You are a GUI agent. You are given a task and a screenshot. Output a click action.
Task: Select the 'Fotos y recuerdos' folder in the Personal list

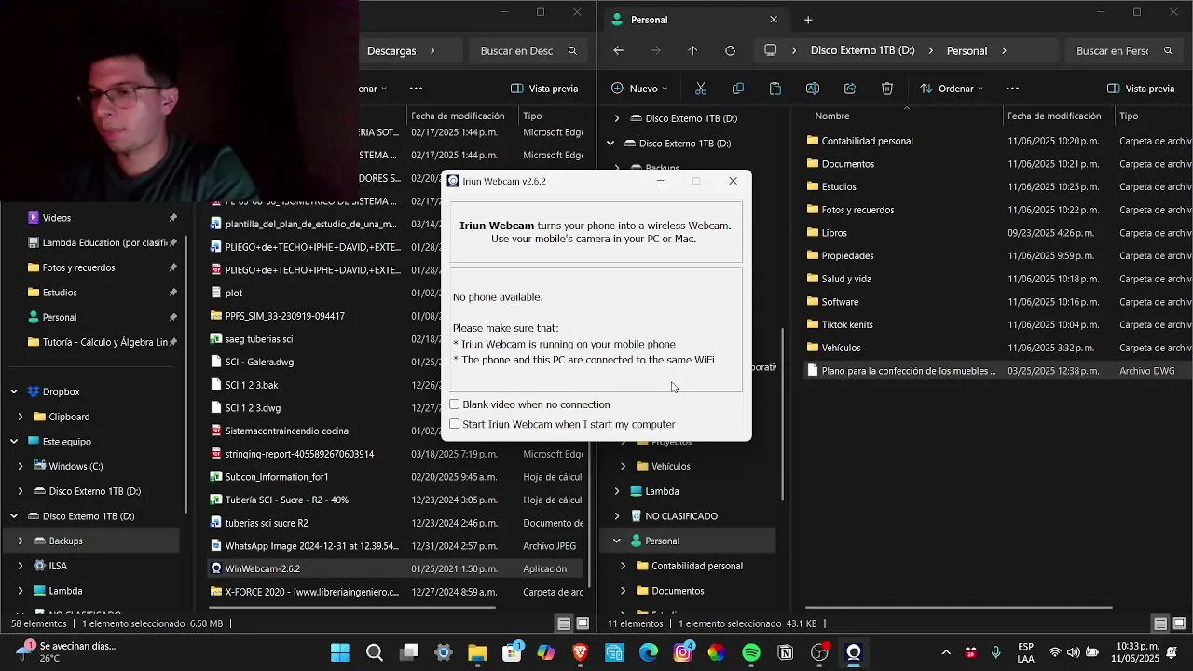tap(857, 210)
